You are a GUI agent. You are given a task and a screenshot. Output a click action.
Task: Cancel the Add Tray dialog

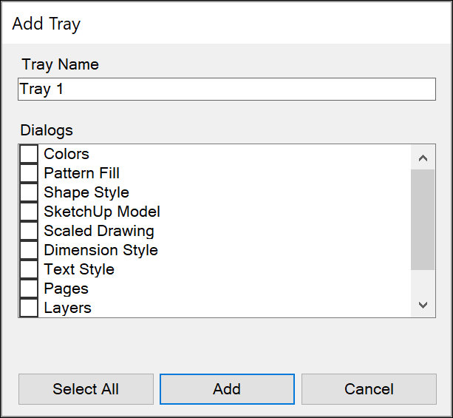(x=369, y=389)
